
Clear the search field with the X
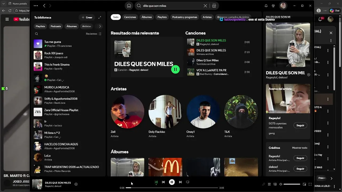tap(205, 6)
